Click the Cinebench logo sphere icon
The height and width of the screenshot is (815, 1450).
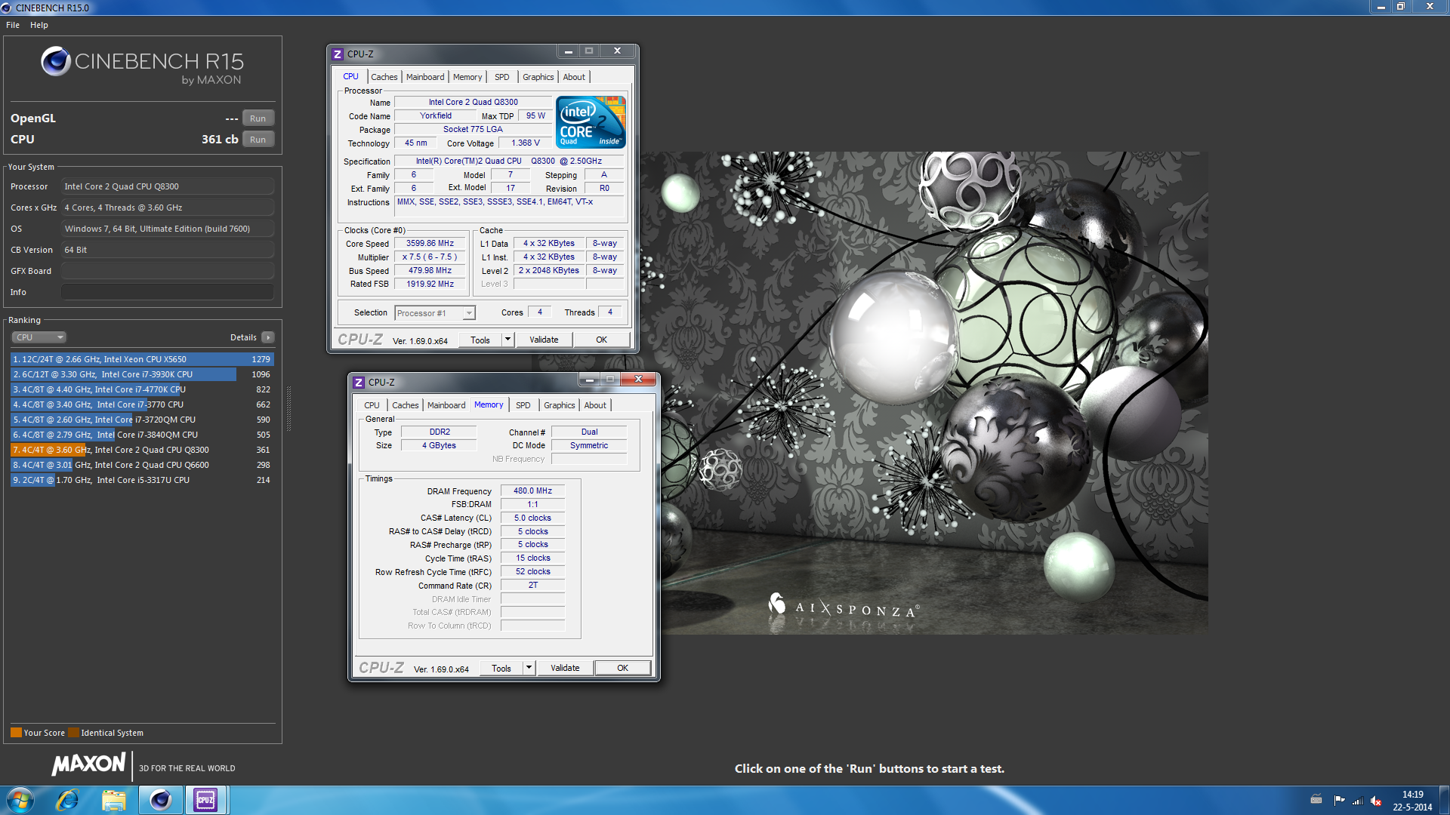pos(56,61)
